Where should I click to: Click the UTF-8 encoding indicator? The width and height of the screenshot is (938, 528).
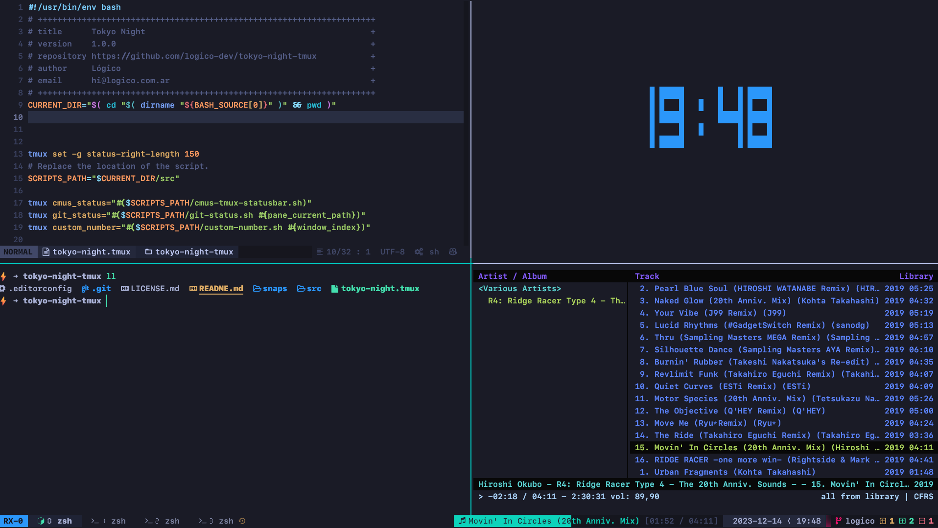point(393,252)
